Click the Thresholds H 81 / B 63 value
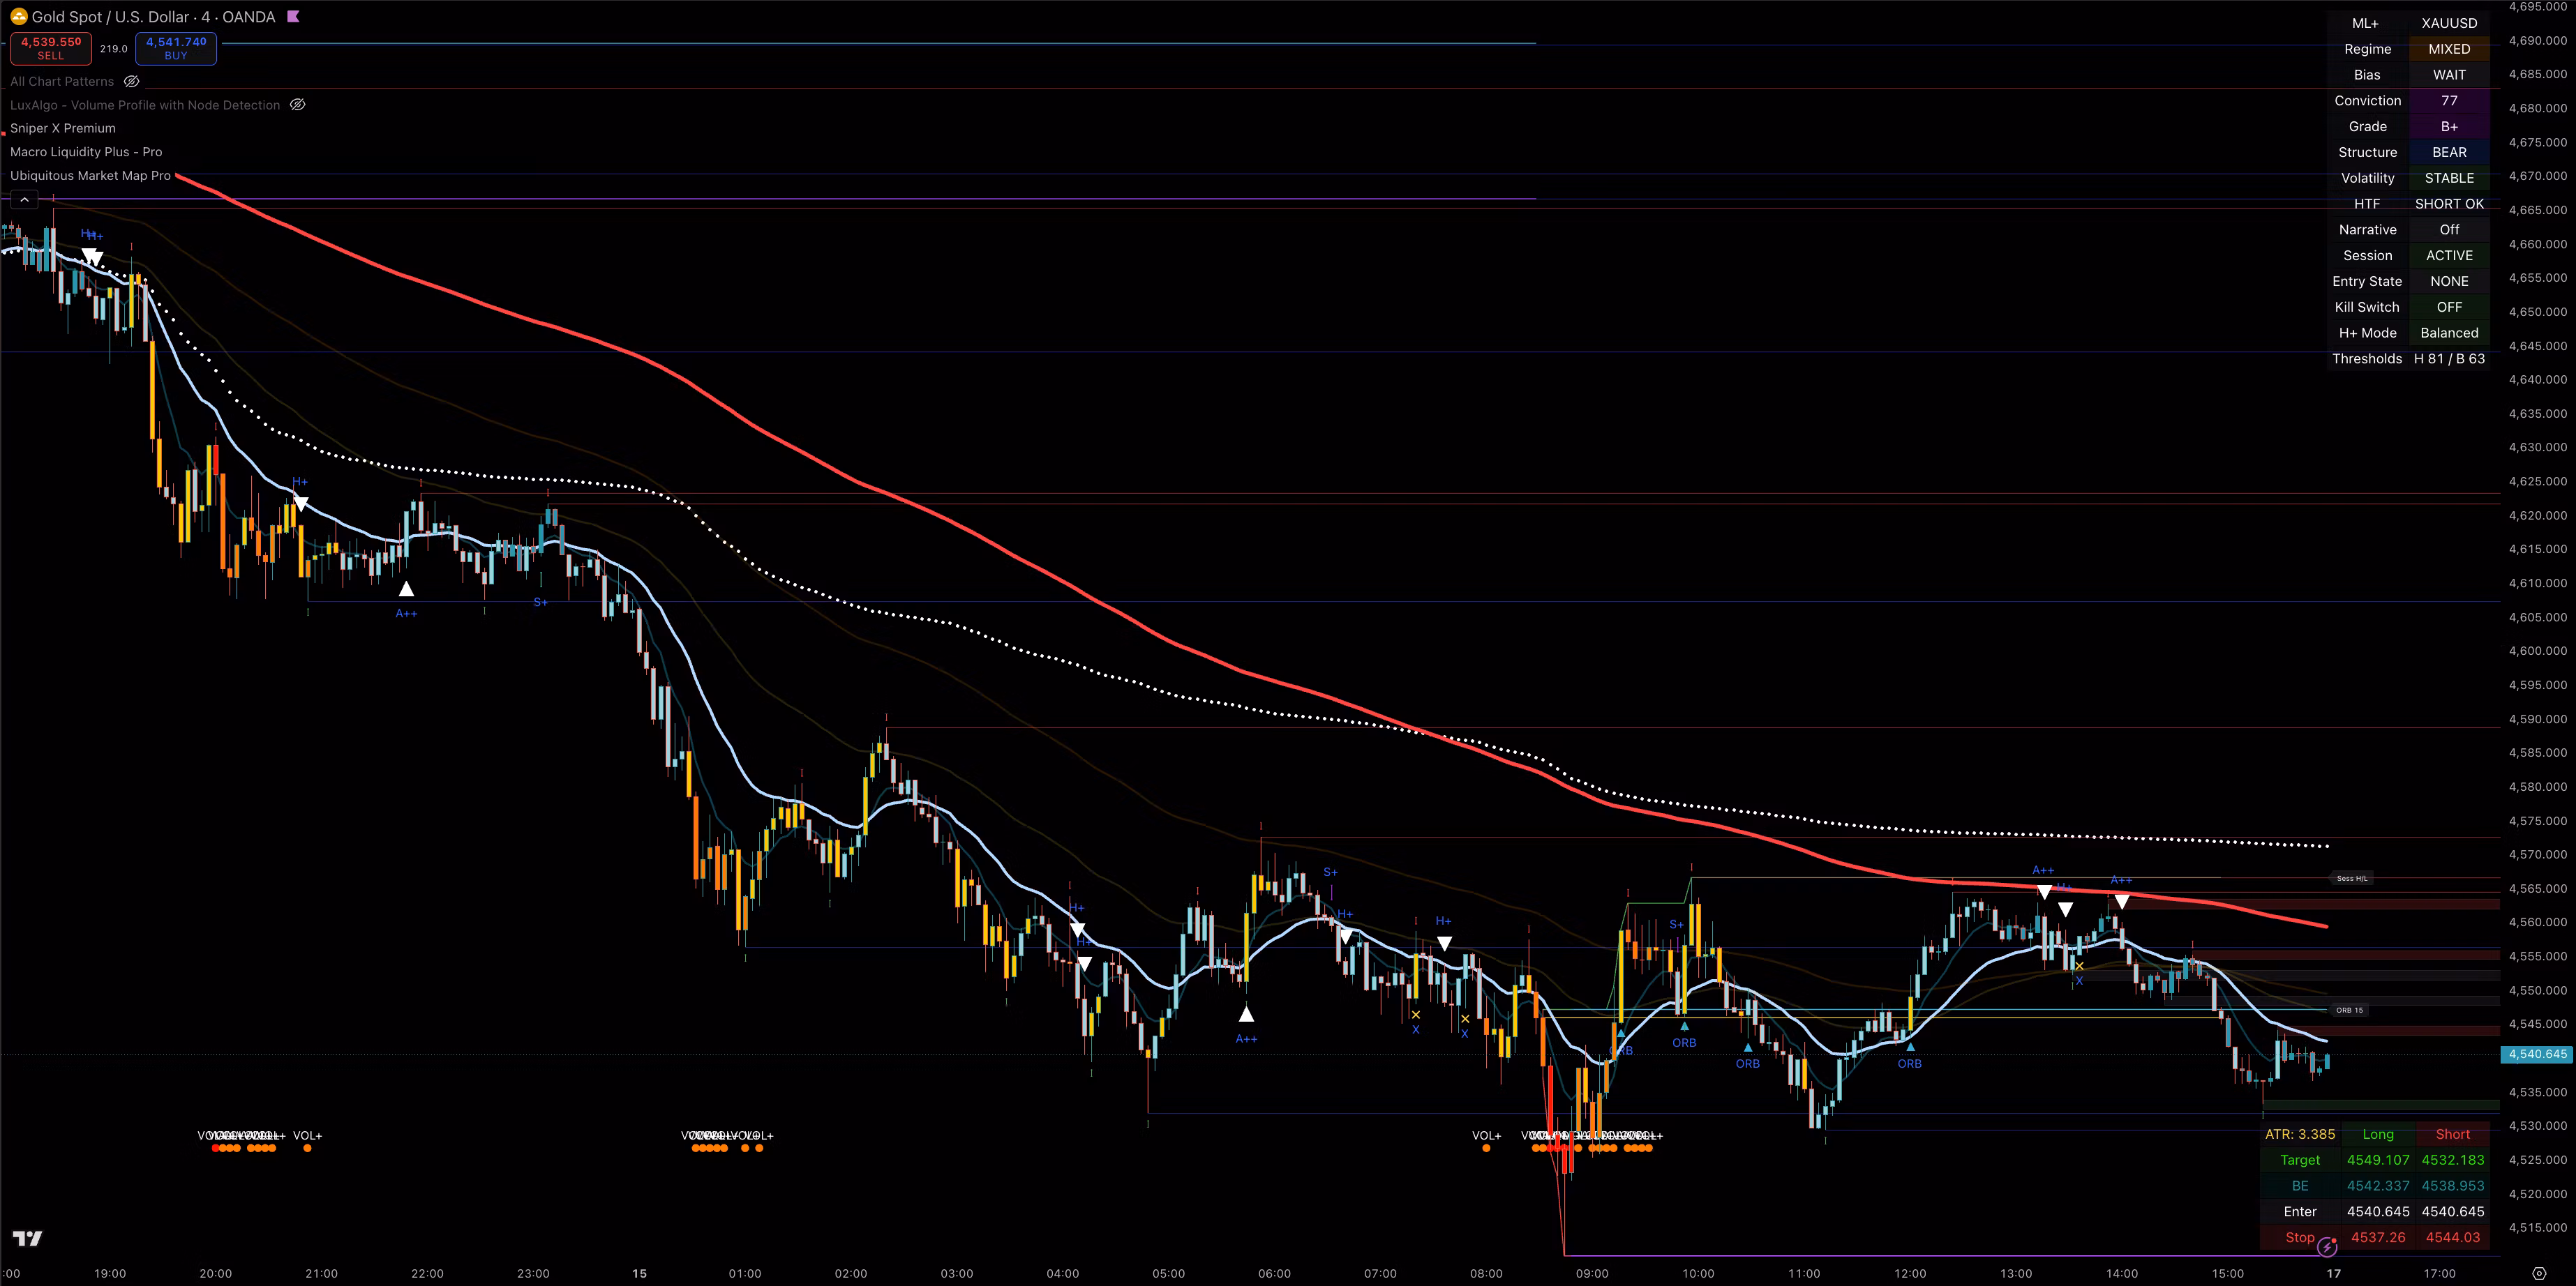 click(x=2449, y=358)
